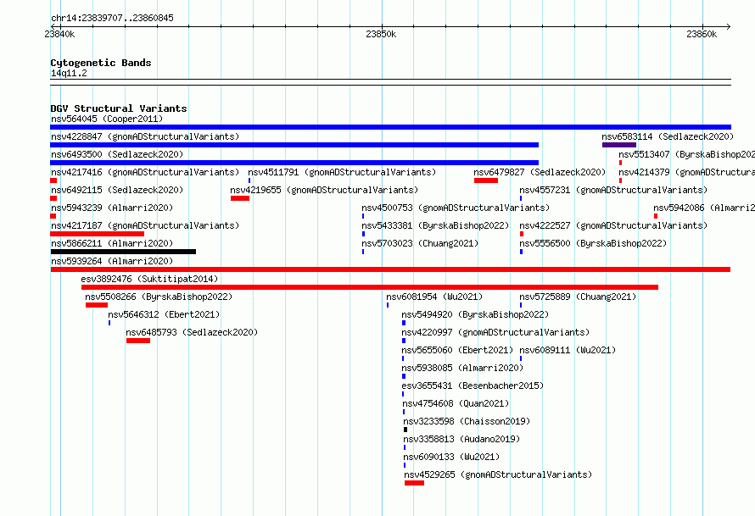
Task: Click nsv5939264 (Almarri2020) label
Action: (x=112, y=261)
